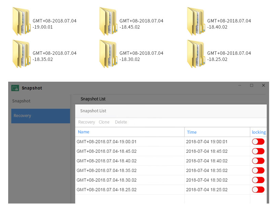Toggle locking for snapshot 18.35.02
The image size is (279, 211).
[258, 171]
